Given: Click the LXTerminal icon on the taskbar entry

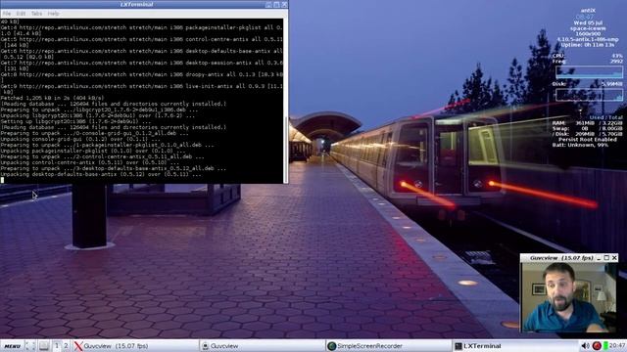Looking at the screenshot, I should (458, 346).
